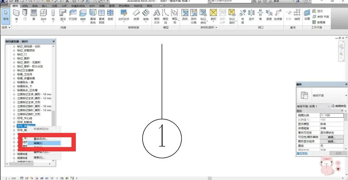Click the 1 : 100 scale in the view control bar

[x=11, y=178]
